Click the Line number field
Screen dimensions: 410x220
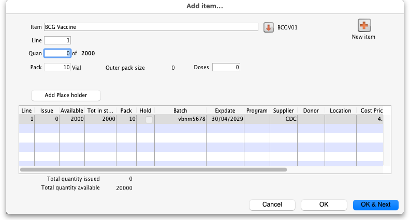coord(57,40)
